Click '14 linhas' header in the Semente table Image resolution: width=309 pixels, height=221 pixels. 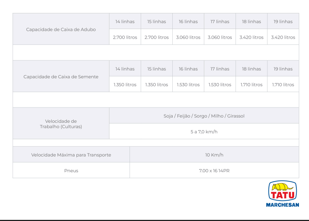[x=125, y=69]
